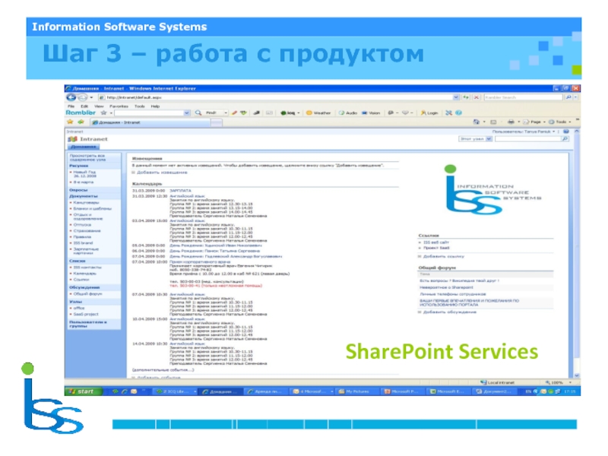Select the Домашняя - Intranet browser tab
The image size is (608, 456).
[150, 122]
